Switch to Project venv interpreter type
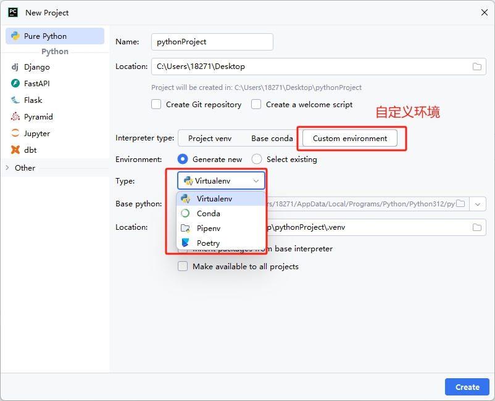 tap(209, 139)
